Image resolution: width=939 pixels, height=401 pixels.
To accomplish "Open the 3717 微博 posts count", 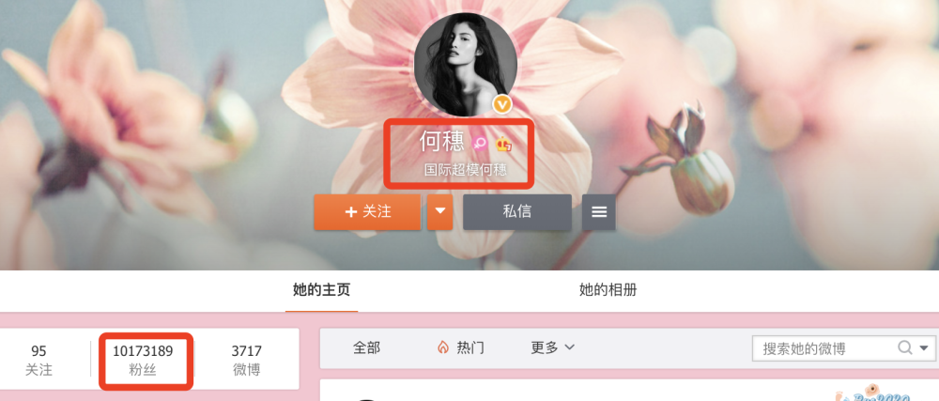I will tap(247, 361).
